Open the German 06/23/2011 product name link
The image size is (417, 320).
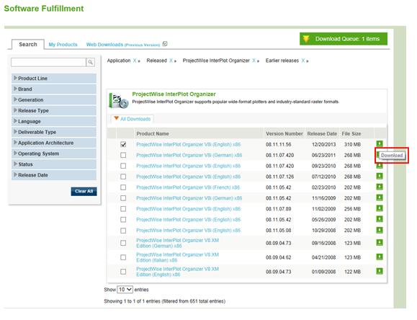click(x=189, y=155)
